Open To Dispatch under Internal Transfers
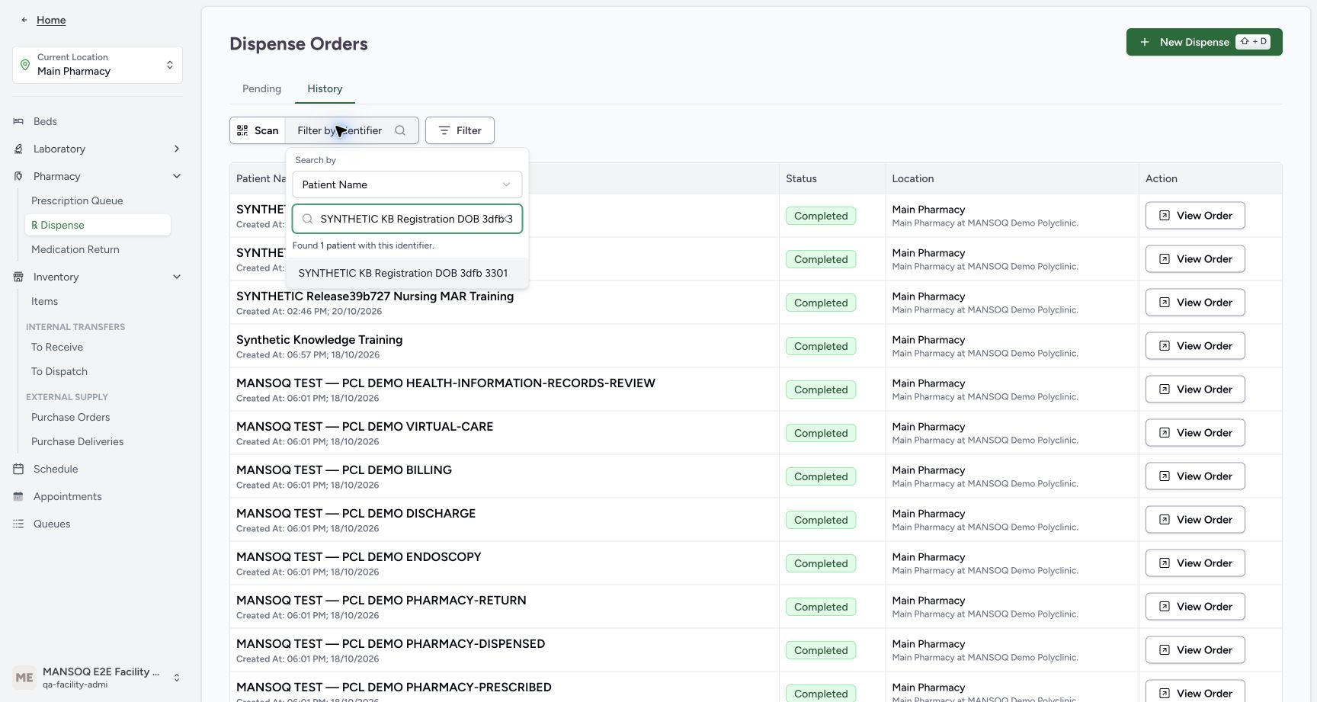Screen dimensions: 1317x702 (59, 371)
